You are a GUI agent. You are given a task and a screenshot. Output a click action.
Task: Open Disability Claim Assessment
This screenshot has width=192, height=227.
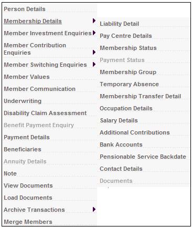coord(45,113)
